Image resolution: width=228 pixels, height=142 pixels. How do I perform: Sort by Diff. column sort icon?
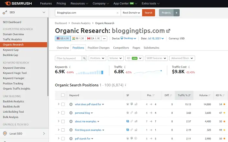coord(171,95)
